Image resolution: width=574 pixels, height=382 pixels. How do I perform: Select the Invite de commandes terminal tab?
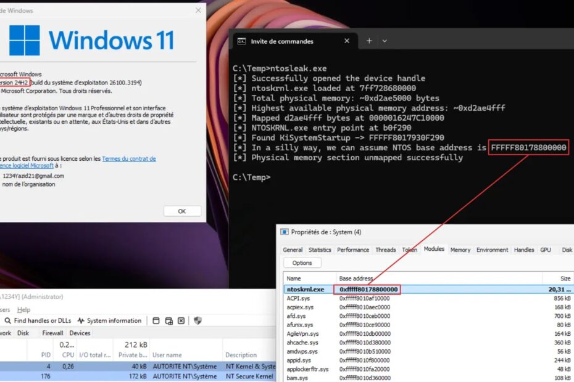coord(294,41)
